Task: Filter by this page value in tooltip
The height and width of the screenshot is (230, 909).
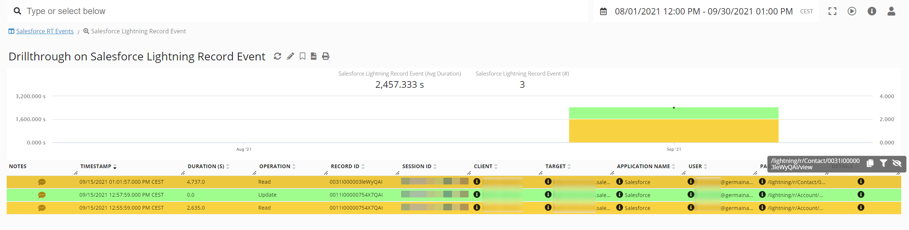Action: [x=883, y=163]
